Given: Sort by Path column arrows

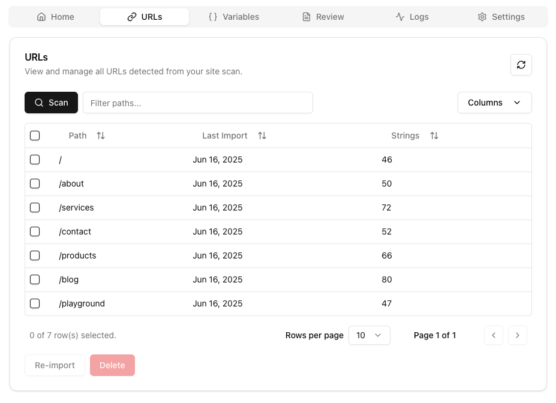Looking at the screenshot, I should coord(101,136).
